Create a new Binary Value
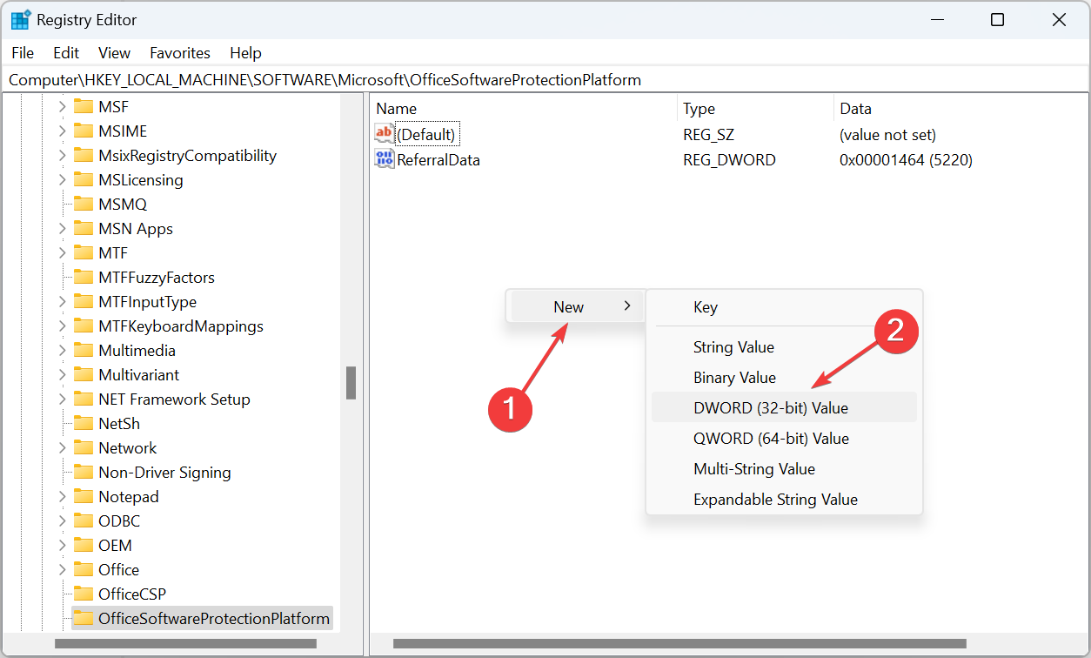Screen dimensions: 1091x658 coord(784,378)
